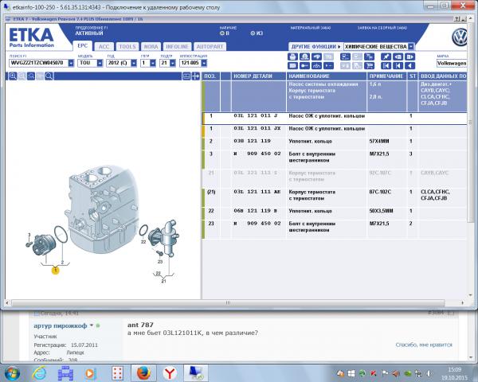Click the pushpin icon in the toolbar
Image resolution: width=478 pixels, height=382 pixels.
click(x=386, y=57)
